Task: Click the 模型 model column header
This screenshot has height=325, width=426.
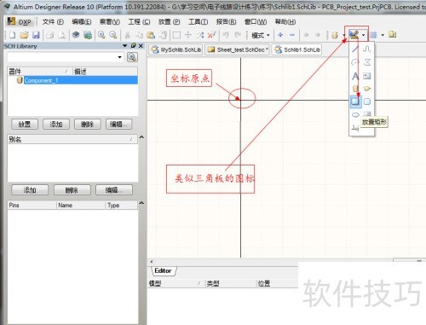Action: coord(176,283)
